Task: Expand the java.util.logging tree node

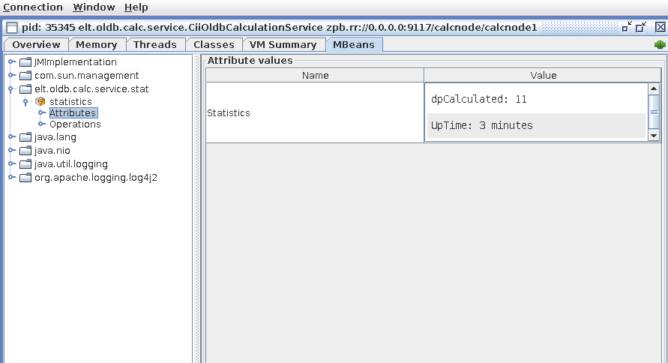Action: coord(12,164)
